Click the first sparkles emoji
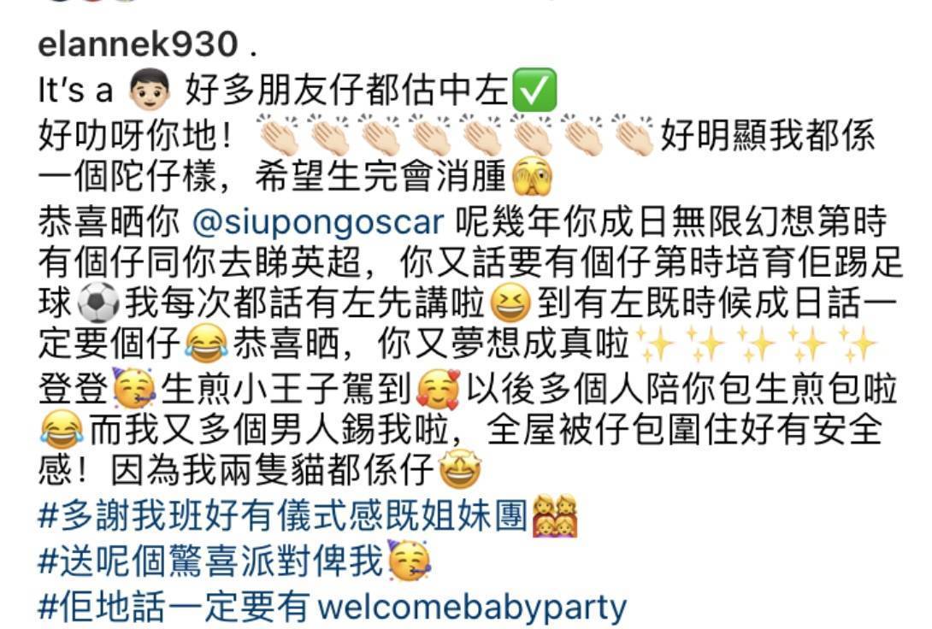932x629 pixels. coord(656,344)
